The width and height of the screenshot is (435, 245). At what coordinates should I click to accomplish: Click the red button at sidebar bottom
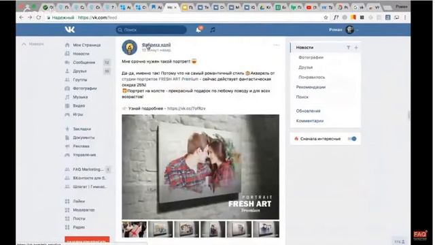coord(87,240)
